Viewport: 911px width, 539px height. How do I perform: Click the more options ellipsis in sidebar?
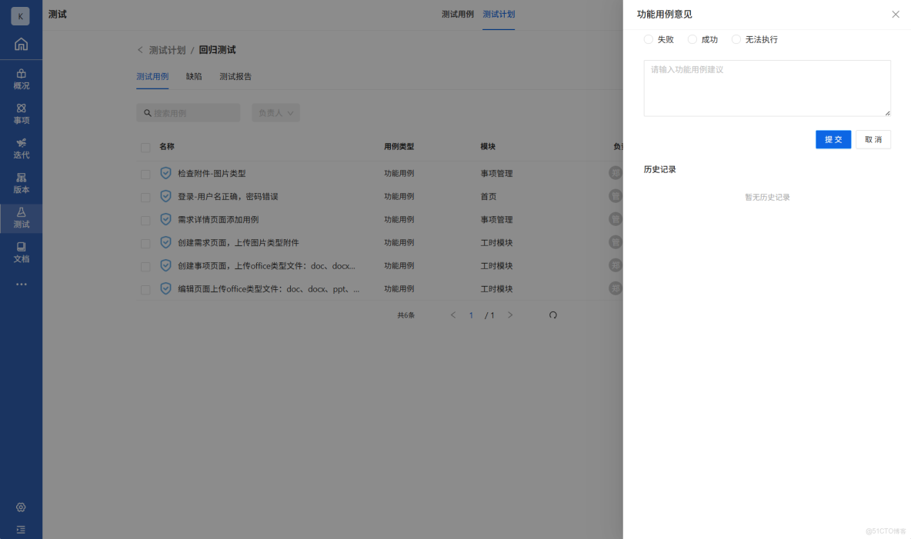(x=20, y=284)
